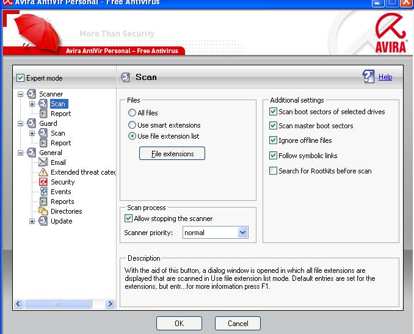Collapse the General tree node
414x334 pixels.
(x=20, y=153)
